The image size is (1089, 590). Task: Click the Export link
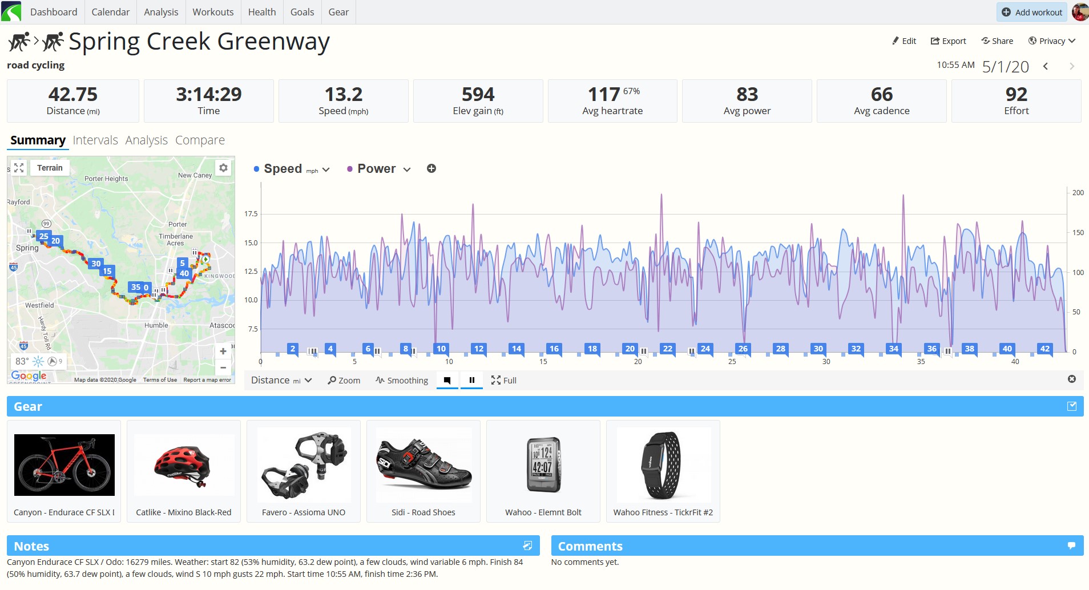949,41
